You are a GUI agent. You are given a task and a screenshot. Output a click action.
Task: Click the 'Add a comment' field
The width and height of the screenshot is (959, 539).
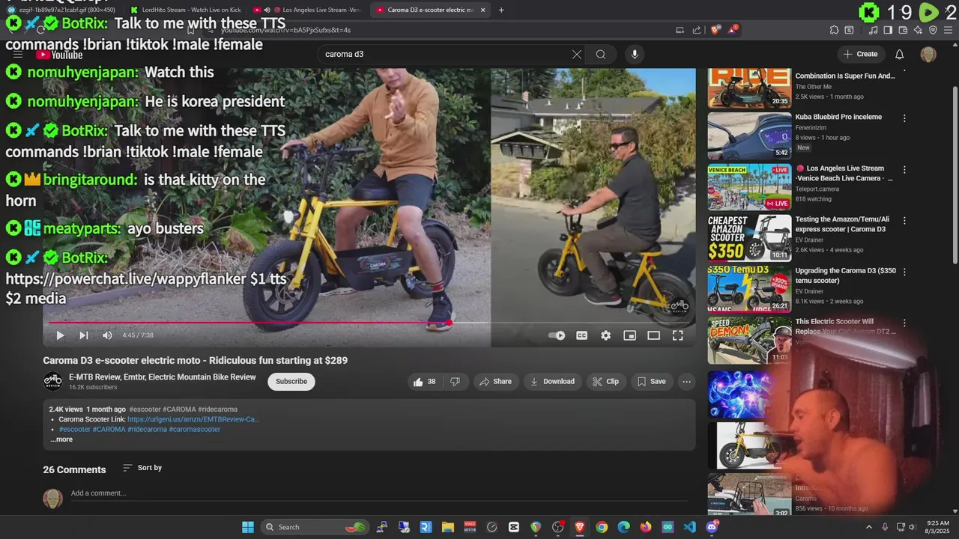pos(378,493)
